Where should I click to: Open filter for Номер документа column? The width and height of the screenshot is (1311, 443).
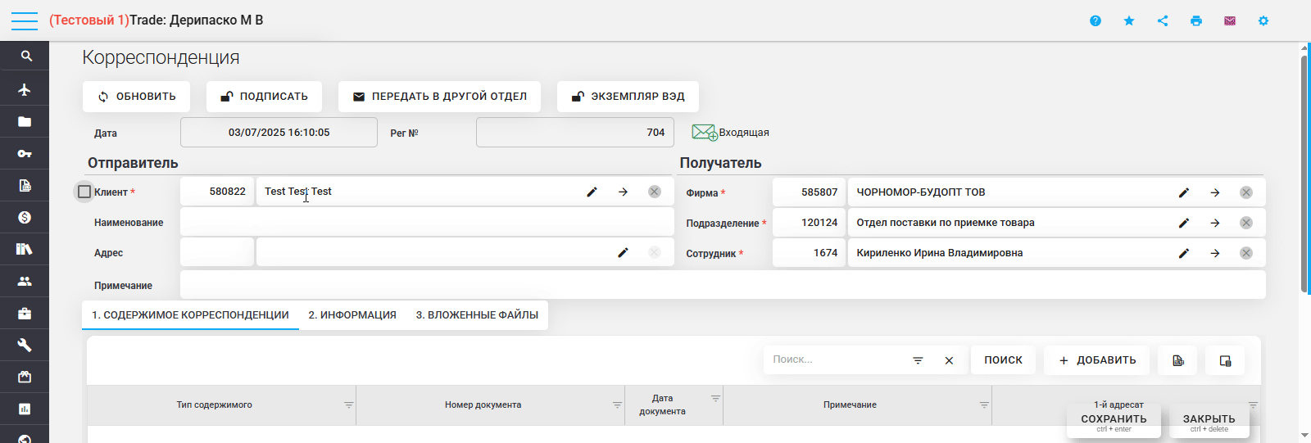[x=617, y=405]
